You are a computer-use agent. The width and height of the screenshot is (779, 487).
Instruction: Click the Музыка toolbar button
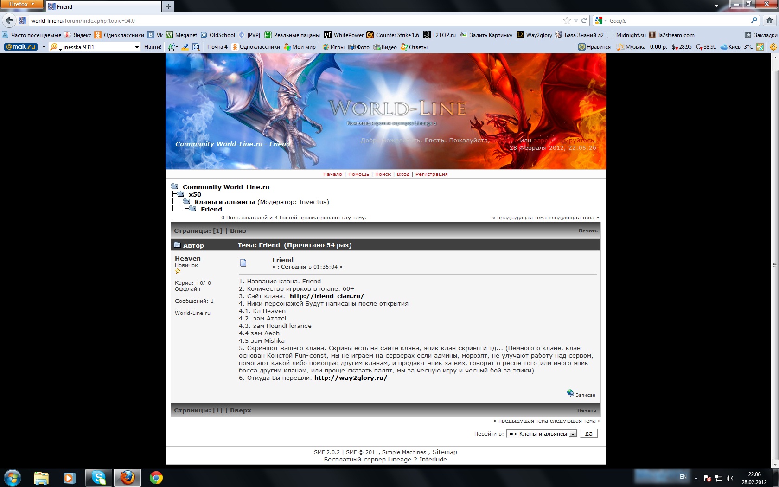(631, 47)
